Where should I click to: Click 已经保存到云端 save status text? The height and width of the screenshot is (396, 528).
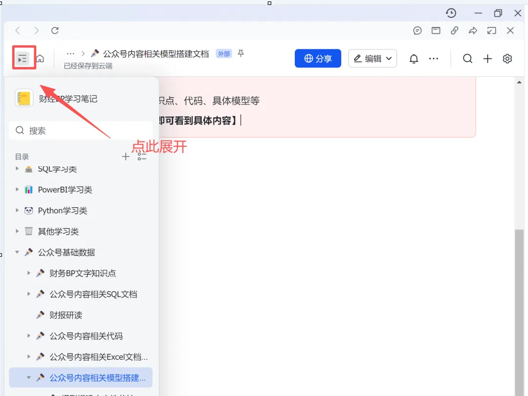pyautogui.click(x=88, y=66)
